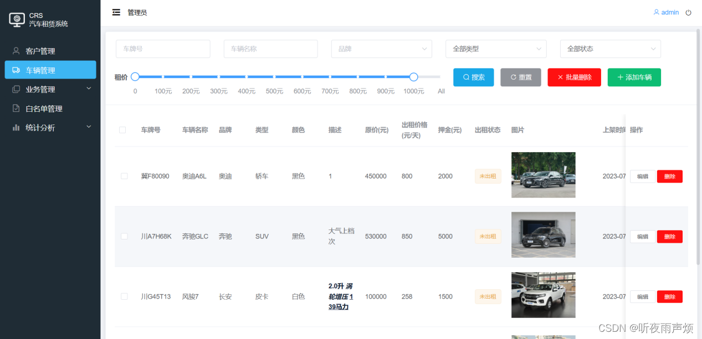
Task: Click the admin user icon
Action: (657, 12)
